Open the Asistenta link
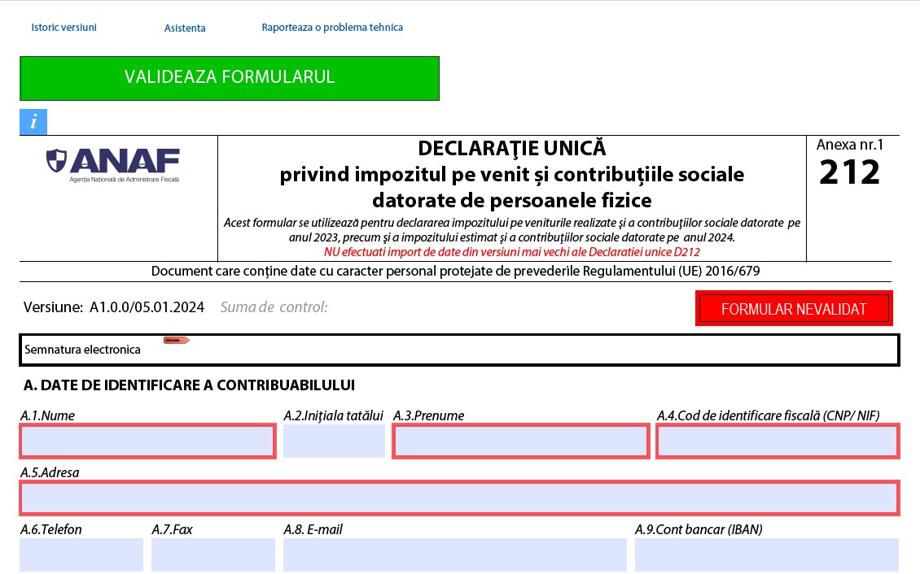This screenshot has width=920, height=574. point(185,28)
